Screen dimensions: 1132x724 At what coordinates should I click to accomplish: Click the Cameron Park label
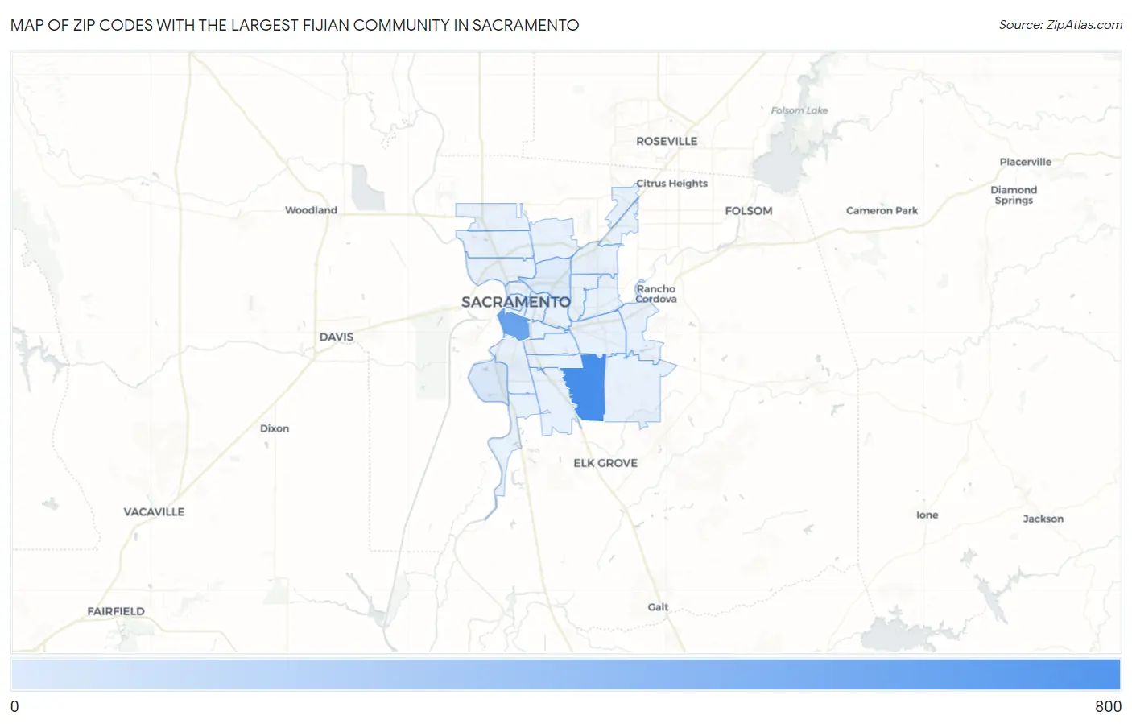pos(882,211)
